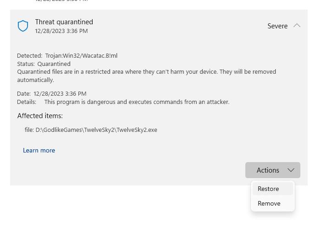
Task: Click the 'Detected:' field label
Action: click(30, 55)
